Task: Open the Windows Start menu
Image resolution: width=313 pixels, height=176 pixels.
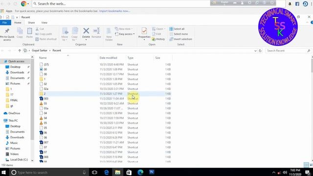Action: tap(3, 172)
